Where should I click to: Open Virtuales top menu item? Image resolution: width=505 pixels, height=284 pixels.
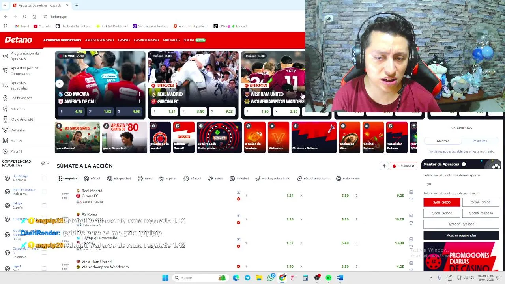(171, 40)
